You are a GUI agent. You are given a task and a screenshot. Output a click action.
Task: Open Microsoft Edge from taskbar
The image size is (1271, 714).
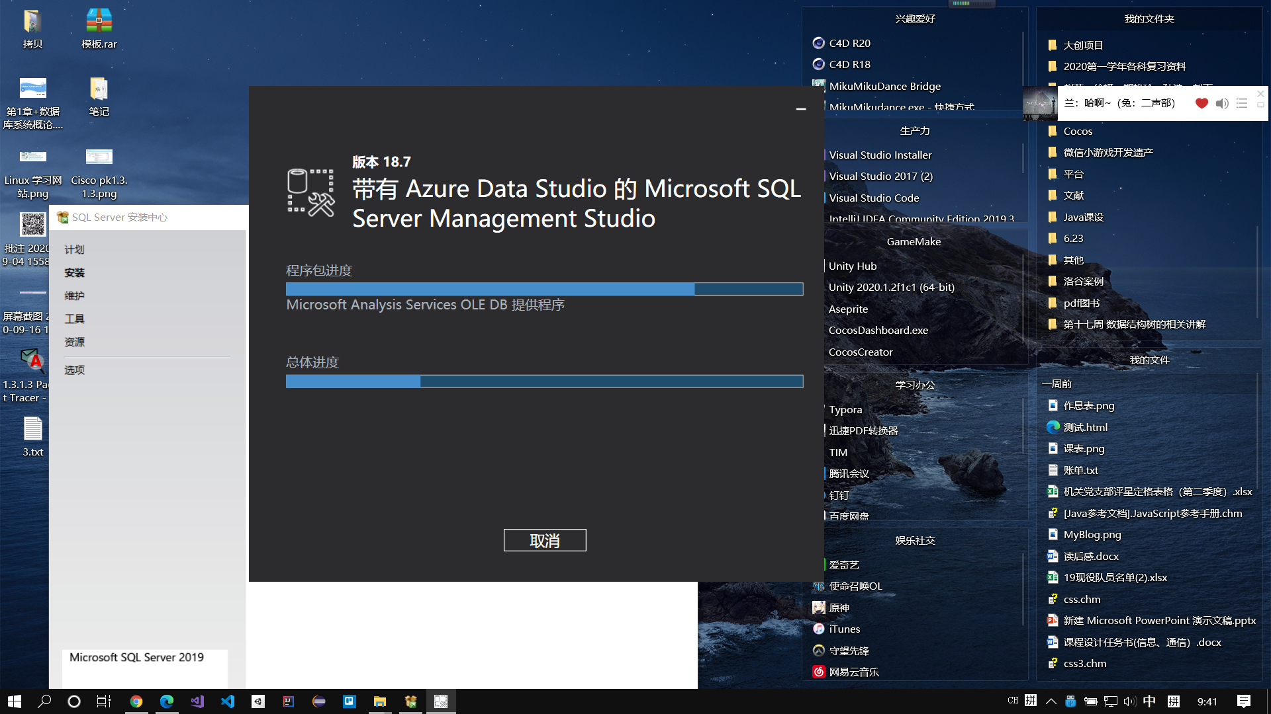coord(167,701)
